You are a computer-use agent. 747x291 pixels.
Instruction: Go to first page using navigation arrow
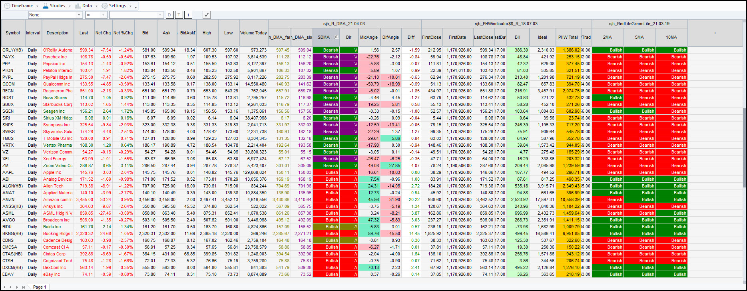[x=5, y=287]
